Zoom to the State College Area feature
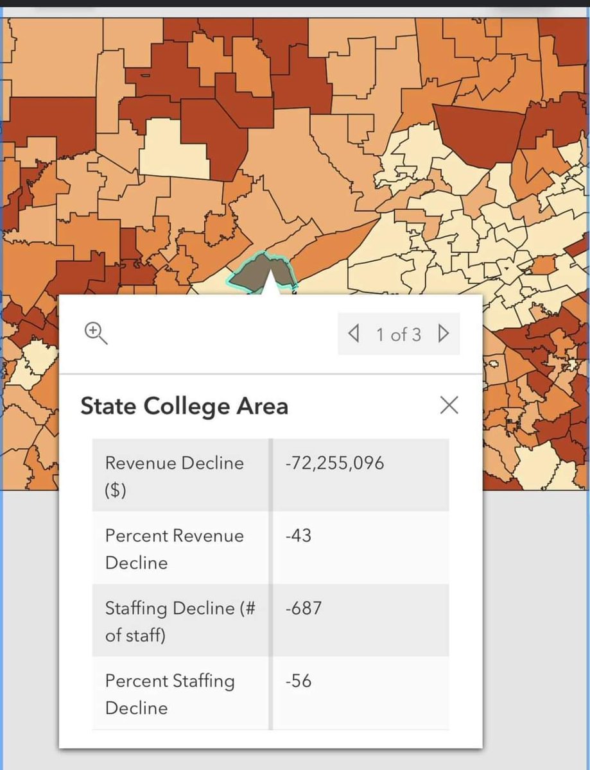This screenshot has width=590, height=770. (96, 334)
